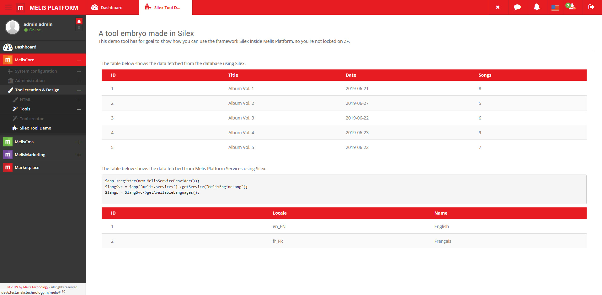Screen dimensions: 602x295
Task: Collapse the Tools submenu
Action: pos(79,109)
